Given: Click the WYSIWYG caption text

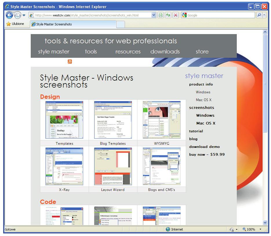Looking at the screenshot, I should pyautogui.click(x=162, y=143).
